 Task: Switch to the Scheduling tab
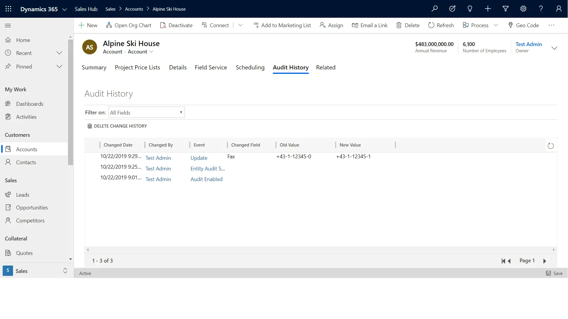(250, 67)
